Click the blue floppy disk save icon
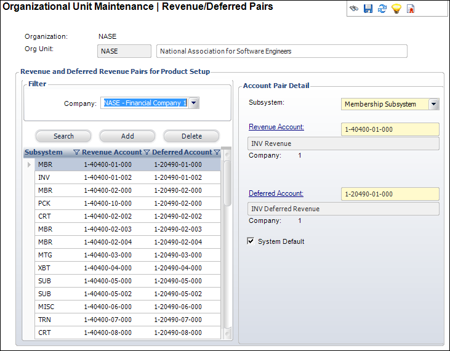 pyautogui.click(x=368, y=9)
